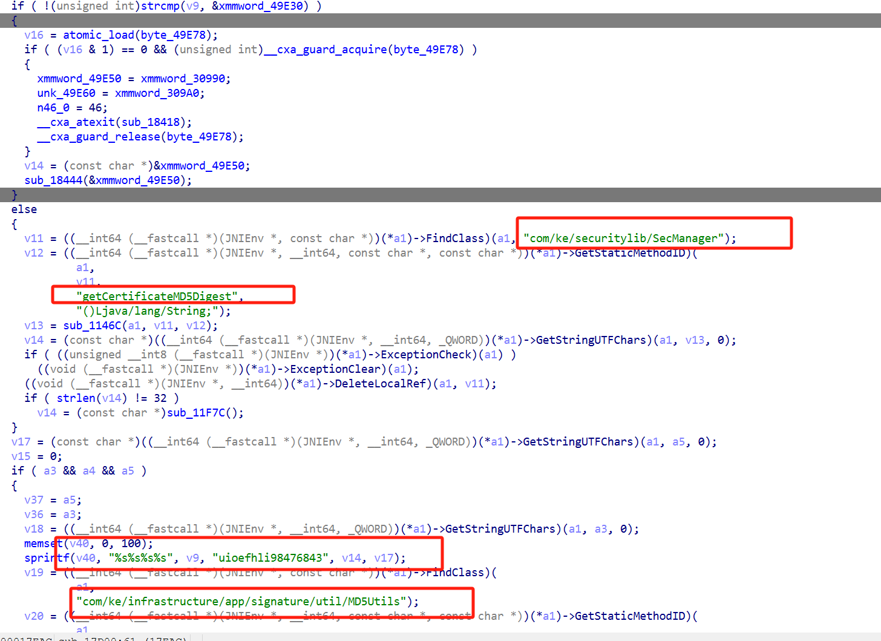Screen dimensions: 881x641
Task: Click the strlen function call
Action: 76,398
